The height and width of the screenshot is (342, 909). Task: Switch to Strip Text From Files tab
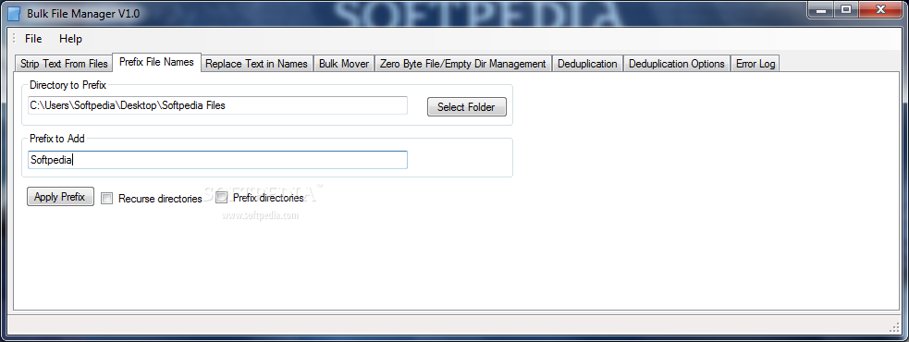click(64, 64)
